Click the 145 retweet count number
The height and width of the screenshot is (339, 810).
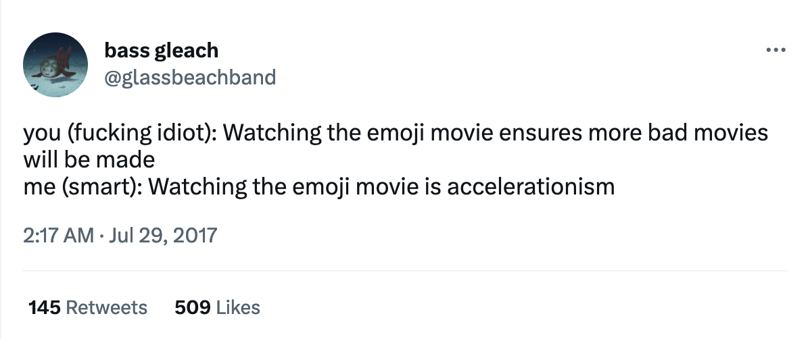click(43, 308)
